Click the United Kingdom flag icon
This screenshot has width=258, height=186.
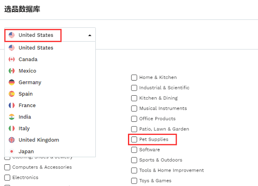[x=11, y=140]
